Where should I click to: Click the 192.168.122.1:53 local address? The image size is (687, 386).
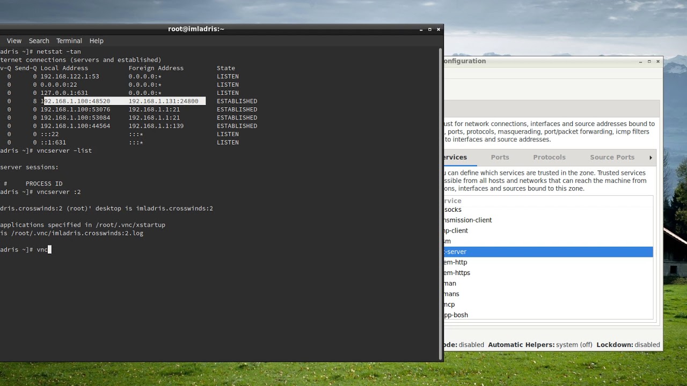point(70,77)
